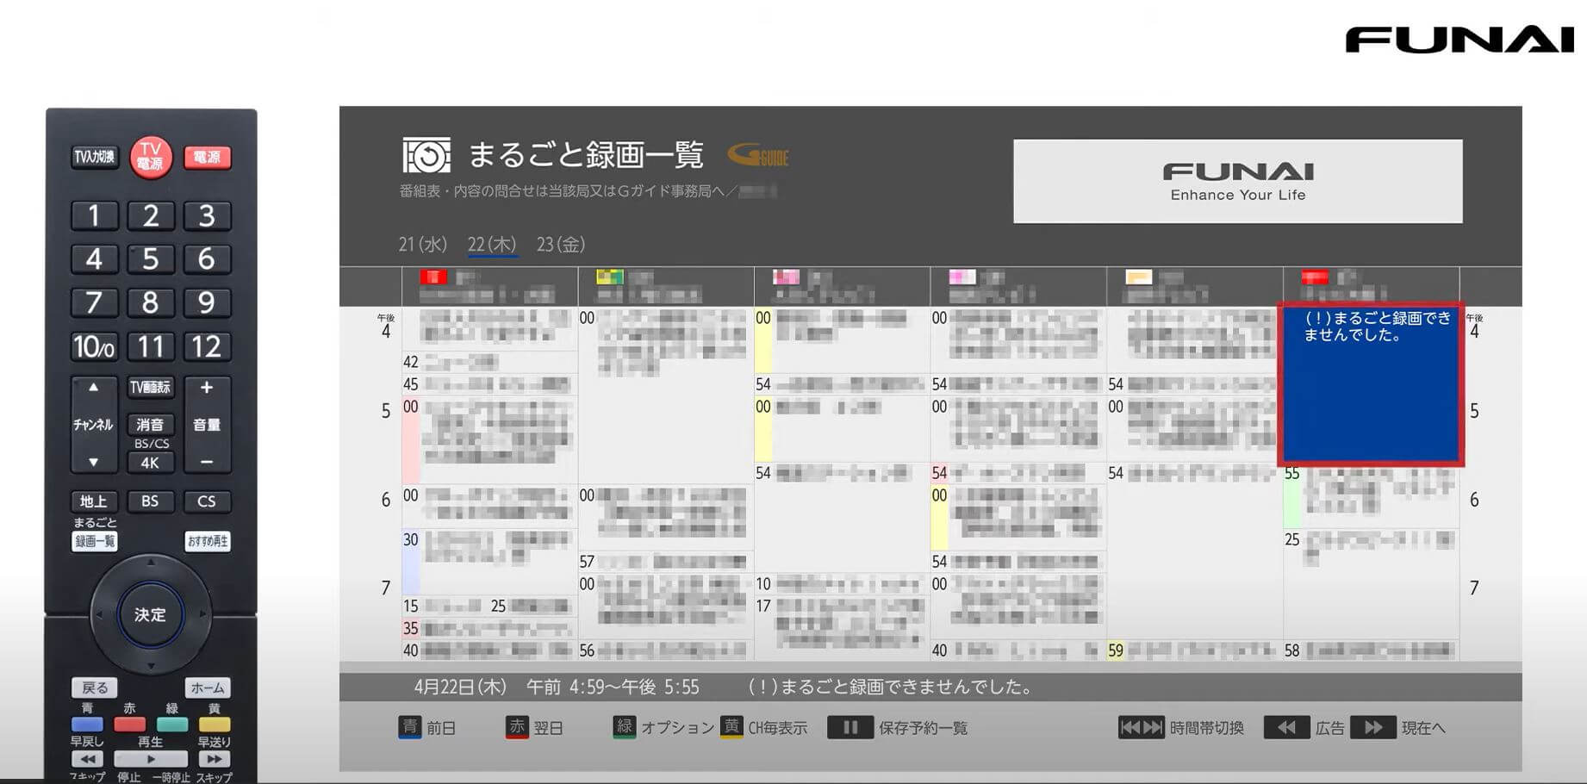Select the 23(金) date tab
1587x784 pixels.
tap(561, 245)
